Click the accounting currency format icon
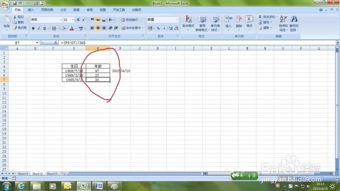The image size is (340, 191). (150, 28)
